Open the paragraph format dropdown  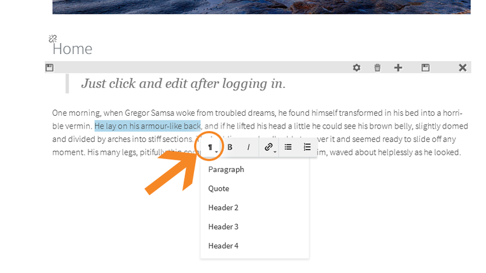point(210,147)
